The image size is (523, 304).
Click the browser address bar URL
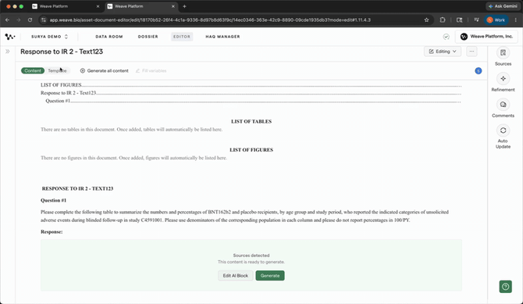(210, 20)
